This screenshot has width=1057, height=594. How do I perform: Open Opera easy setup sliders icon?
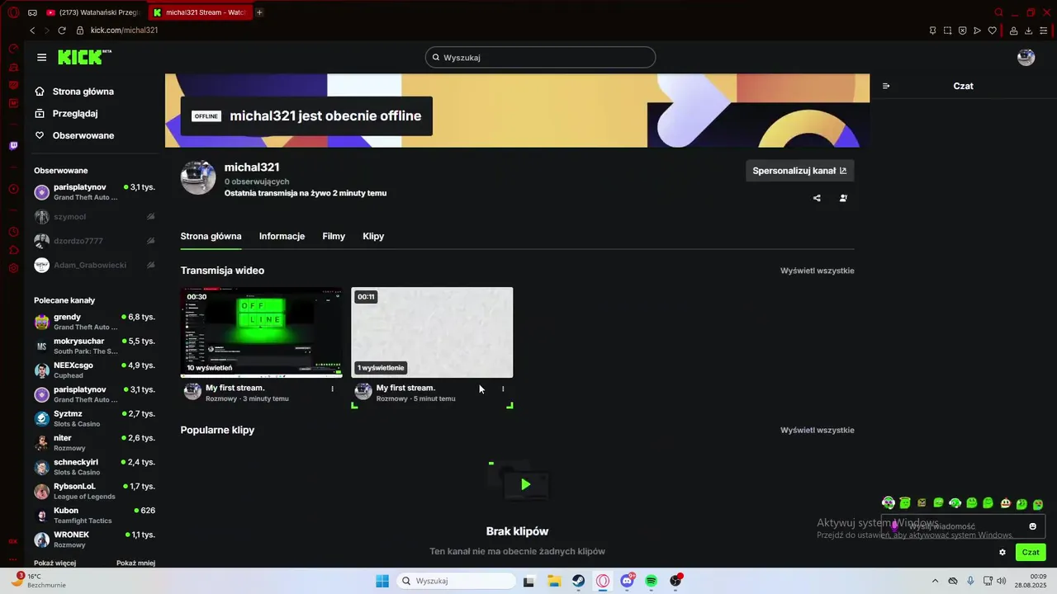tap(1044, 31)
